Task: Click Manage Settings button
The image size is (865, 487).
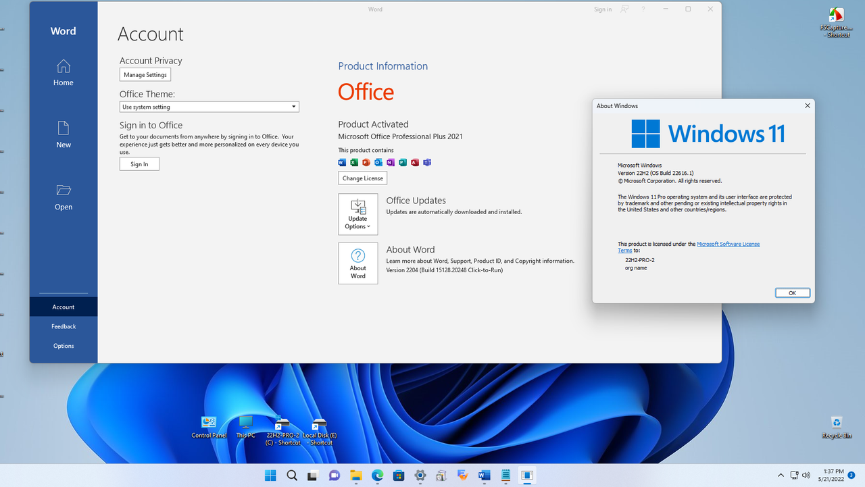Action: coord(145,75)
